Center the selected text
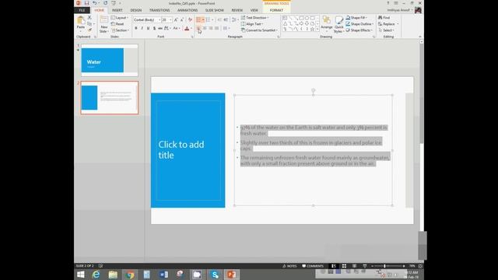The width and height of the screenshot is (498, 280). point(205,28)
